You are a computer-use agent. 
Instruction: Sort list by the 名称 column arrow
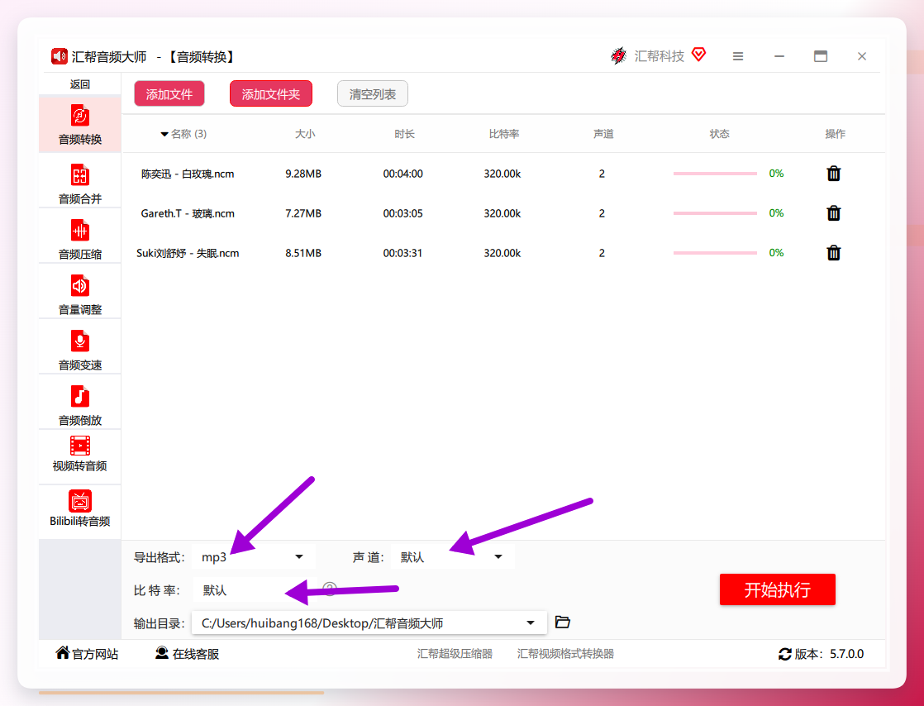click(x=164, y=135)
